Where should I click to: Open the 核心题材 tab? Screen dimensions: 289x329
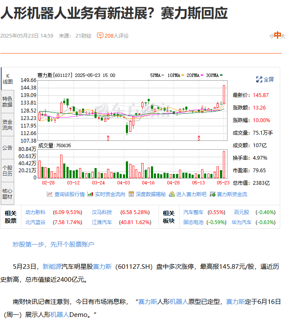coord(8,194)
